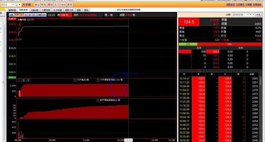Open the 交易屬性 link

pos(240,4)
